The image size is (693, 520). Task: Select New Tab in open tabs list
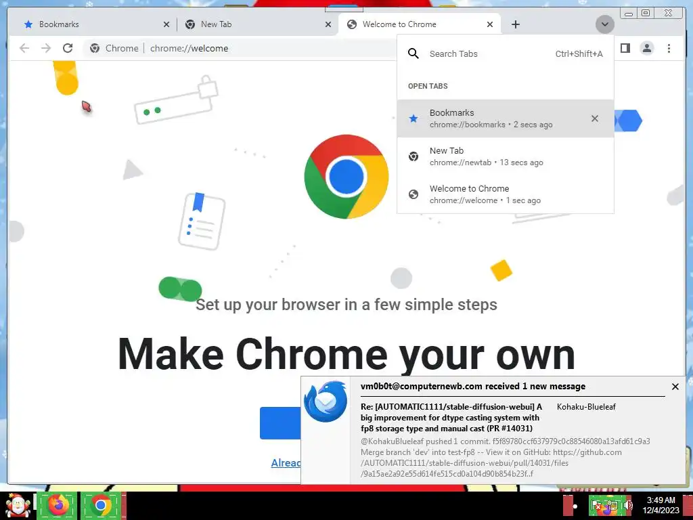point(505,156)
